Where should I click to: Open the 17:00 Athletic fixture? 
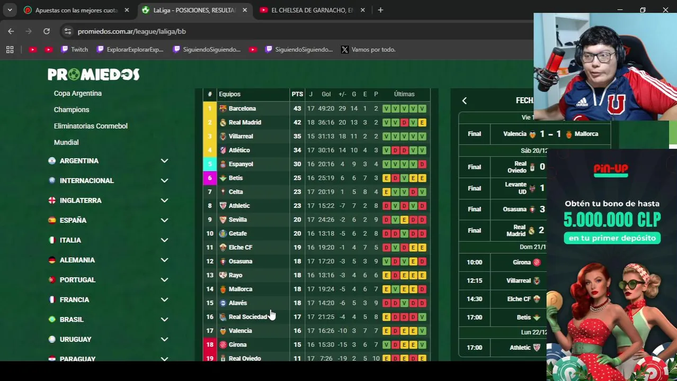(503, 348)
